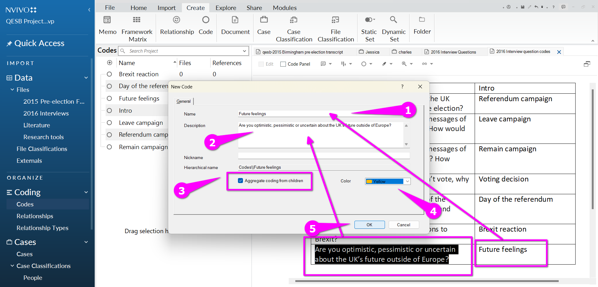Image resolution: width=598 pixels, height=287 pixels.
Task: Open the Framework Matrix tool
Action: coord(136,20)
